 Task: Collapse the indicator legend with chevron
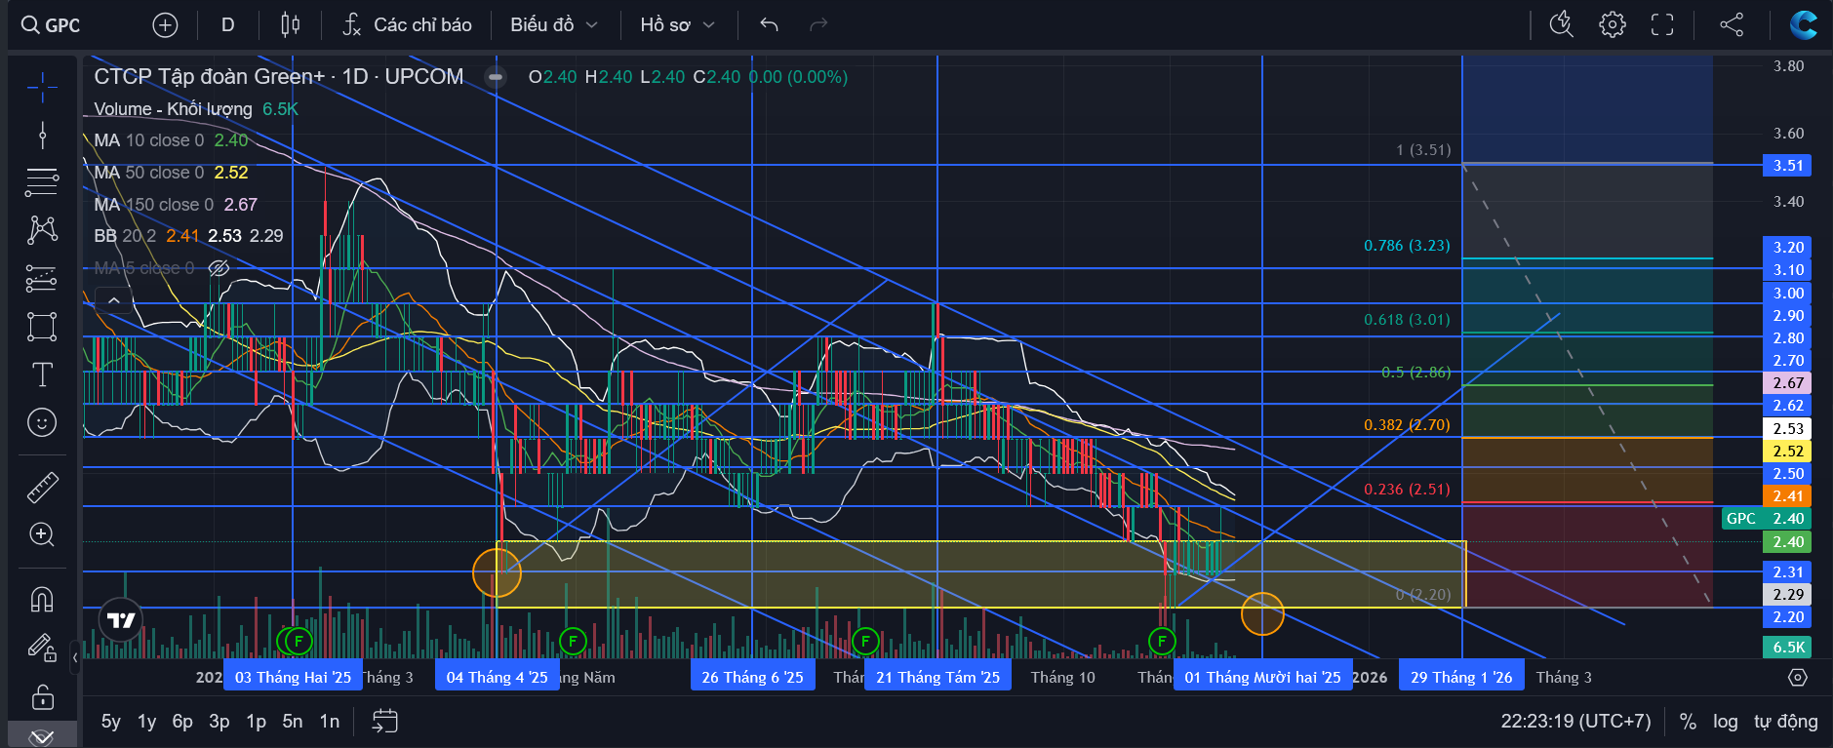point(114,300)
